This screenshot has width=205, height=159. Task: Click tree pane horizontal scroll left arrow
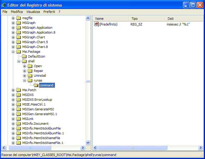[x=4, y=148]
